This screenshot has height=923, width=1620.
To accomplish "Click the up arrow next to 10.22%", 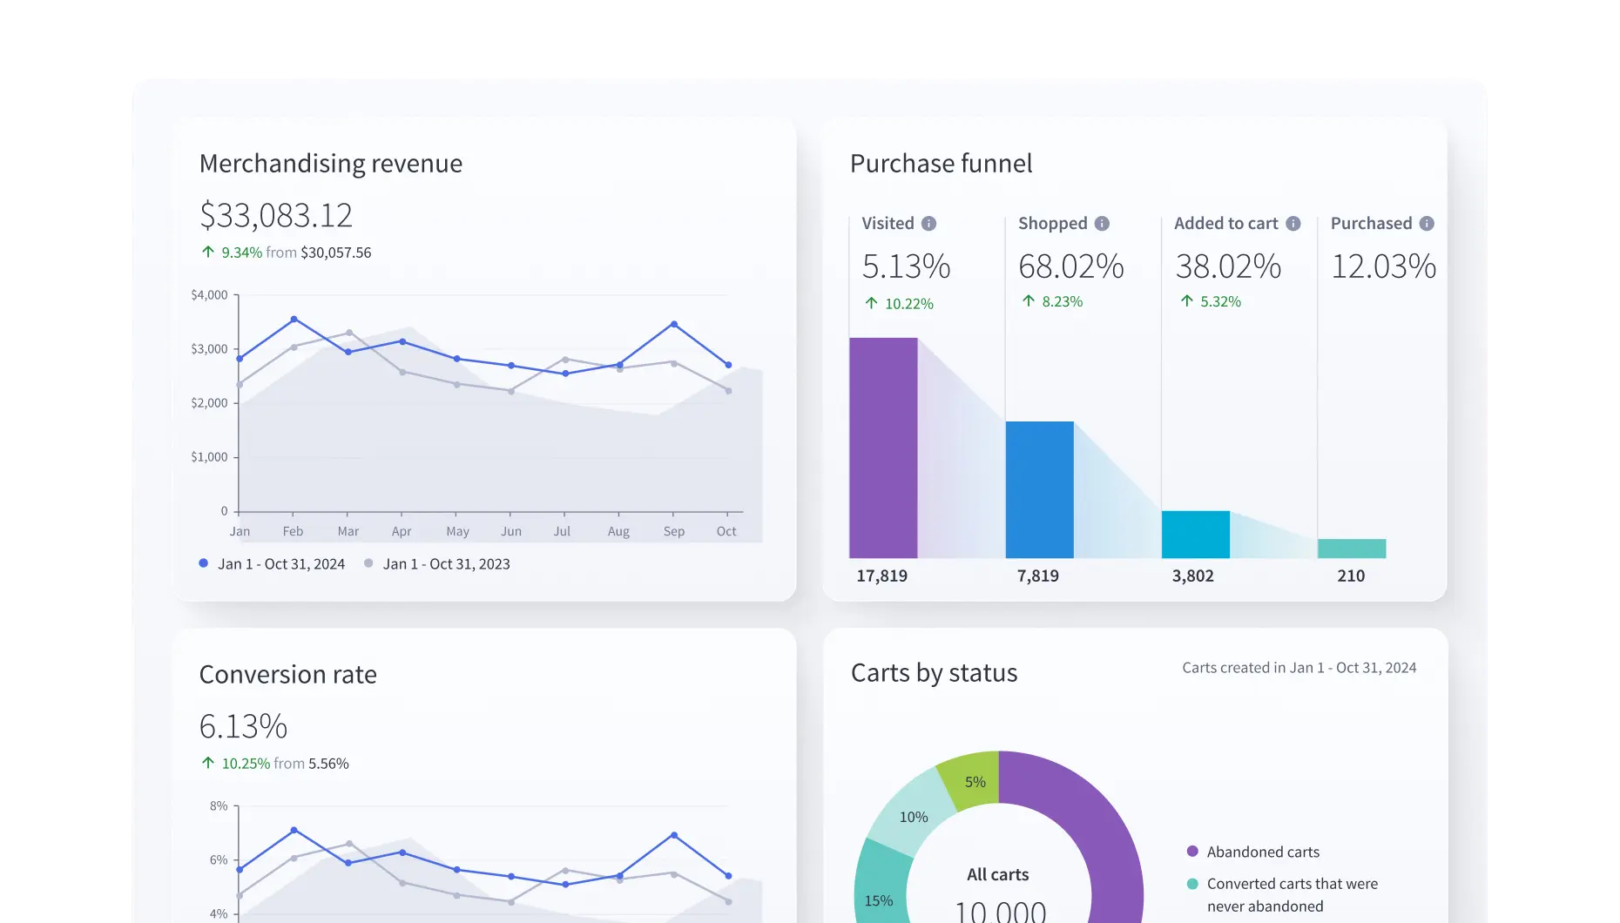I will point(871,303).
